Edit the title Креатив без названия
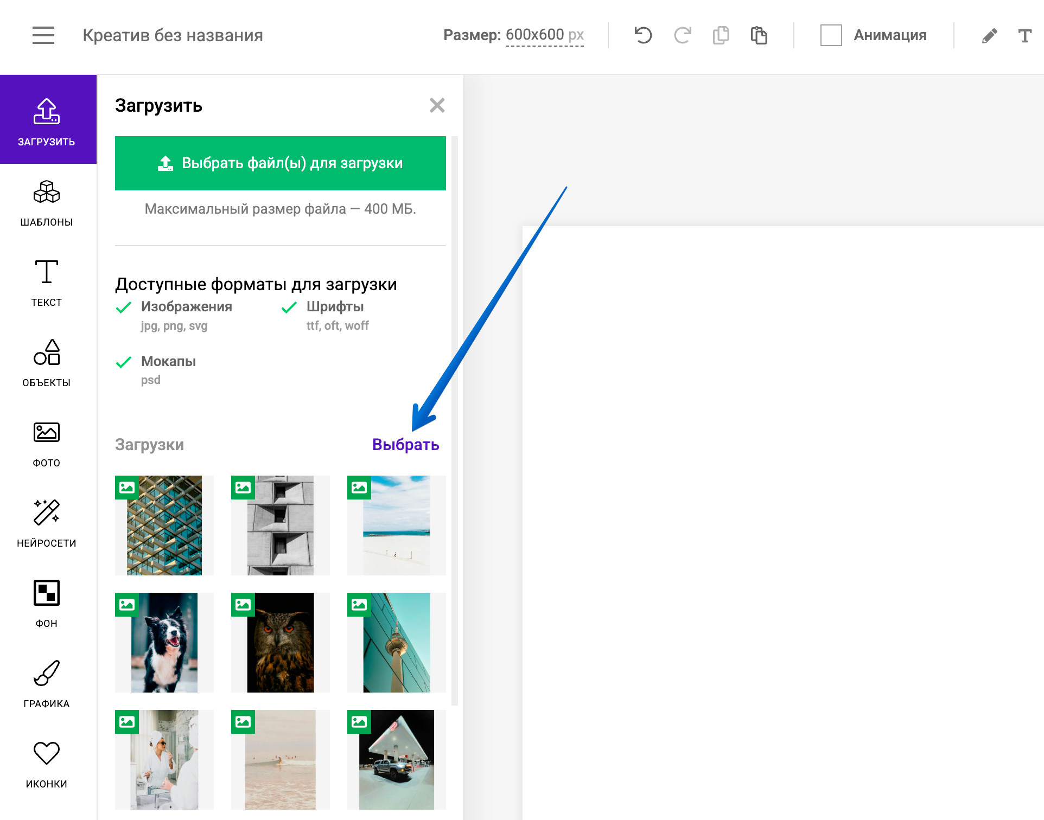1044x820 pixels. coord(173,35)
